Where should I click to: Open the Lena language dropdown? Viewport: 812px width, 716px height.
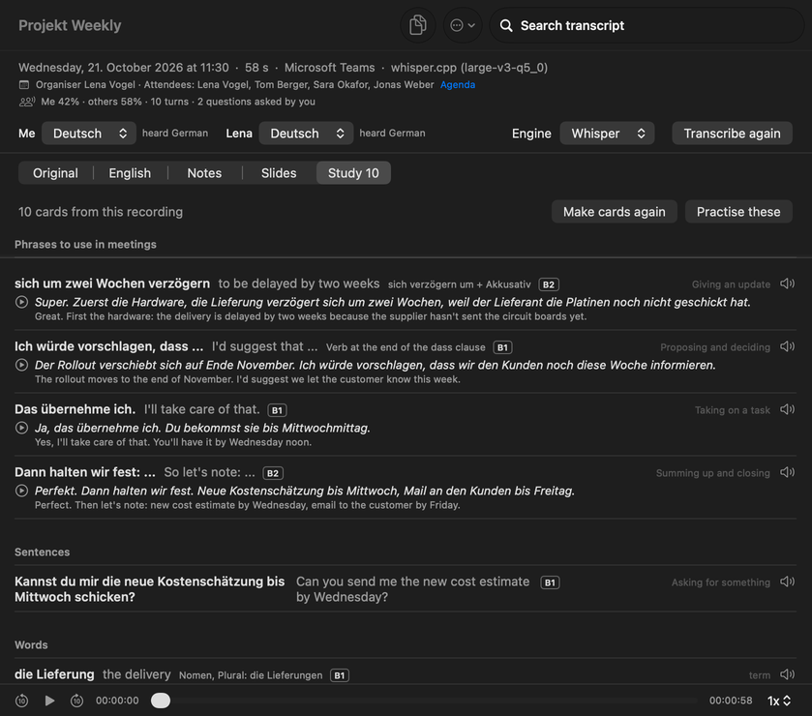pyautogui.click(x=306, y=134)
